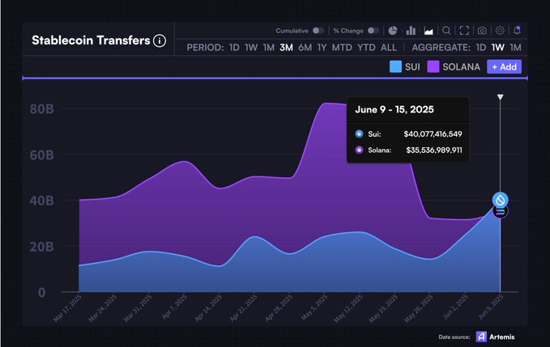The height and width of the screenshot is (347, 550).
Task: Click the 20B y-axis label
Action: coord(42,247)
